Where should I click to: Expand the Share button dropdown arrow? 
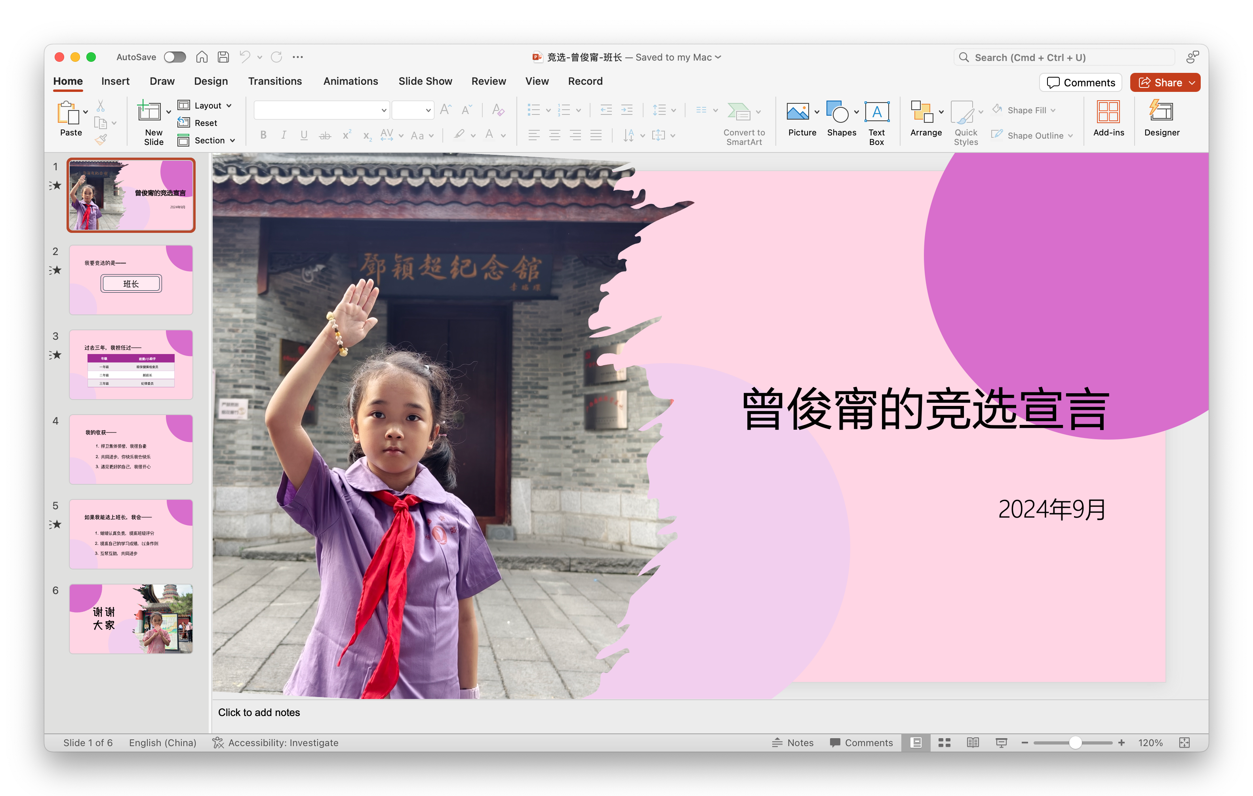click(x=1192, y=83)
